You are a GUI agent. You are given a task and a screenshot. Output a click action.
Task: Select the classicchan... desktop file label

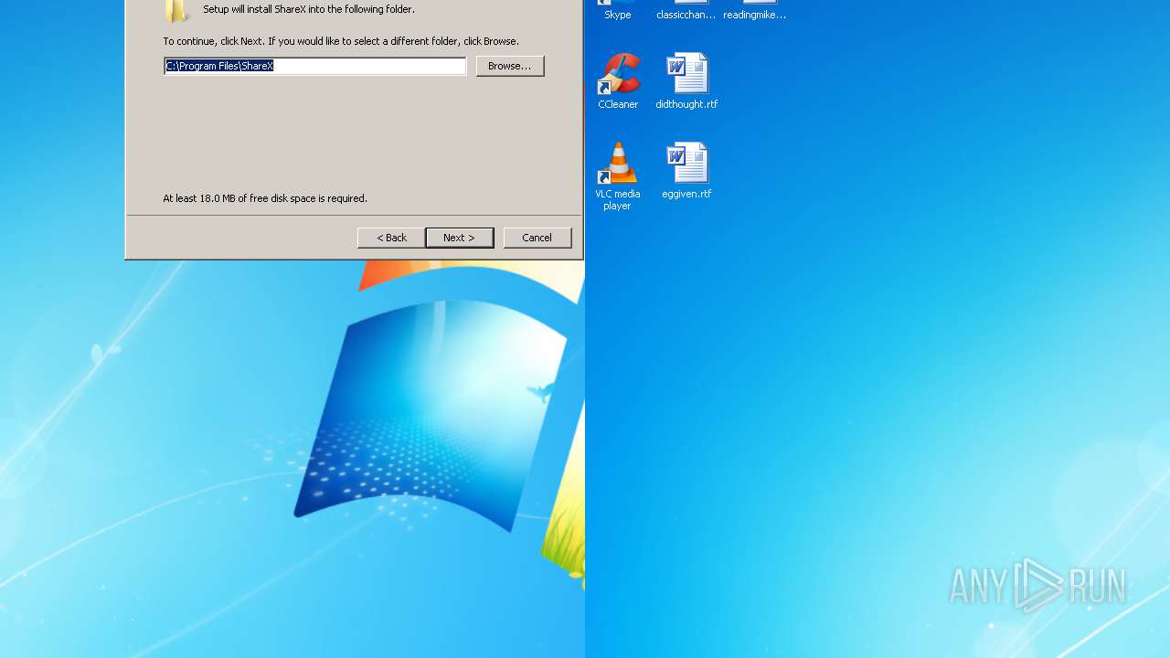[x=686, y=15]
